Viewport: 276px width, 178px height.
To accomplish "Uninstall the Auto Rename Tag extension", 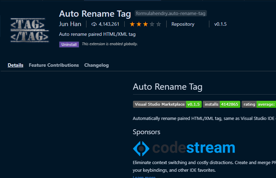I will (69, 44).
